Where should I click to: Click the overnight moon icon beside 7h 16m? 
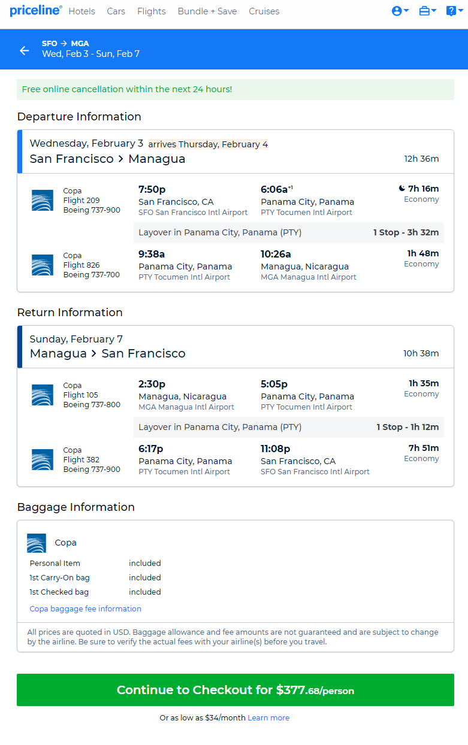point(402,189)
